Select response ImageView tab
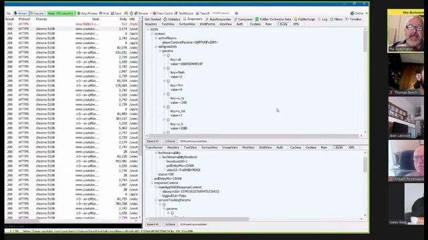The image size is (428, 240). pyautogui.click(x=230, y=147)
